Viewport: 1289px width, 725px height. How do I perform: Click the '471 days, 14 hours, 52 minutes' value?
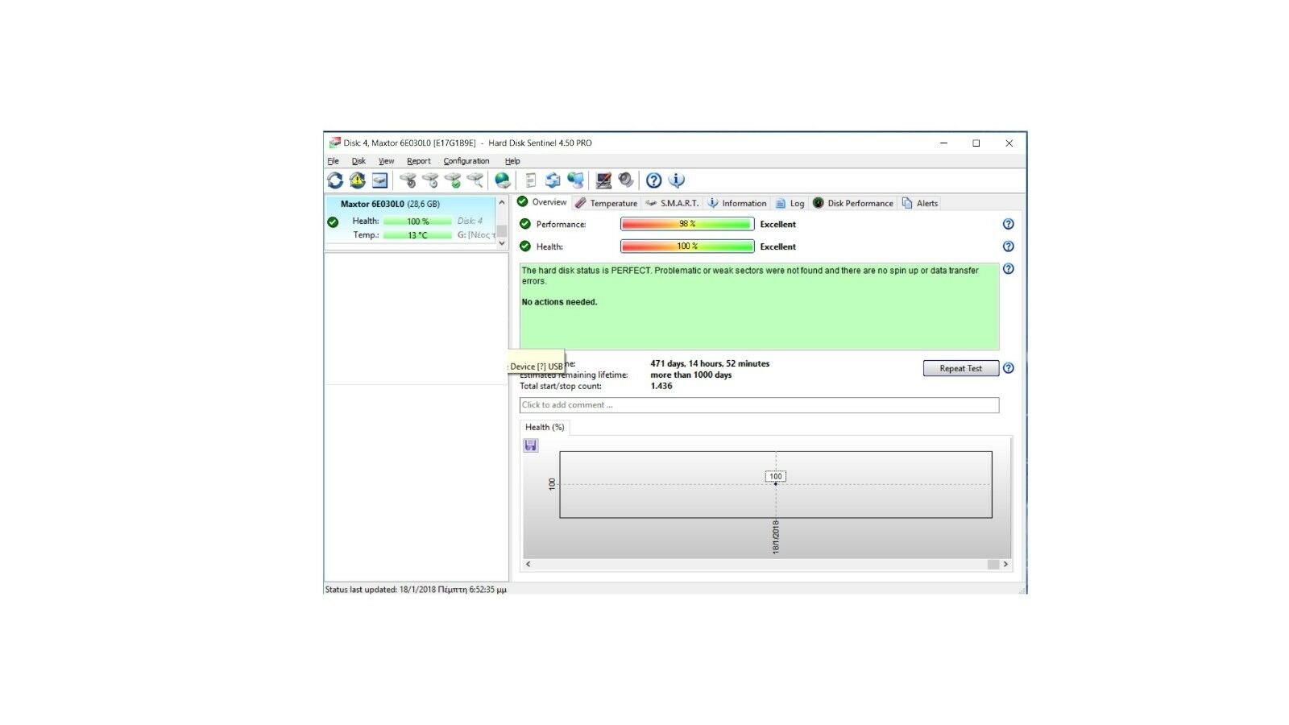click(710, 363)
